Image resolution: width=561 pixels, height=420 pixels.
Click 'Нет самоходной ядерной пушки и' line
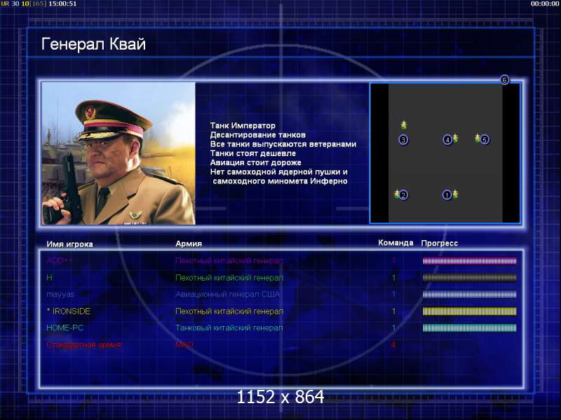click(x=278, y=172)
